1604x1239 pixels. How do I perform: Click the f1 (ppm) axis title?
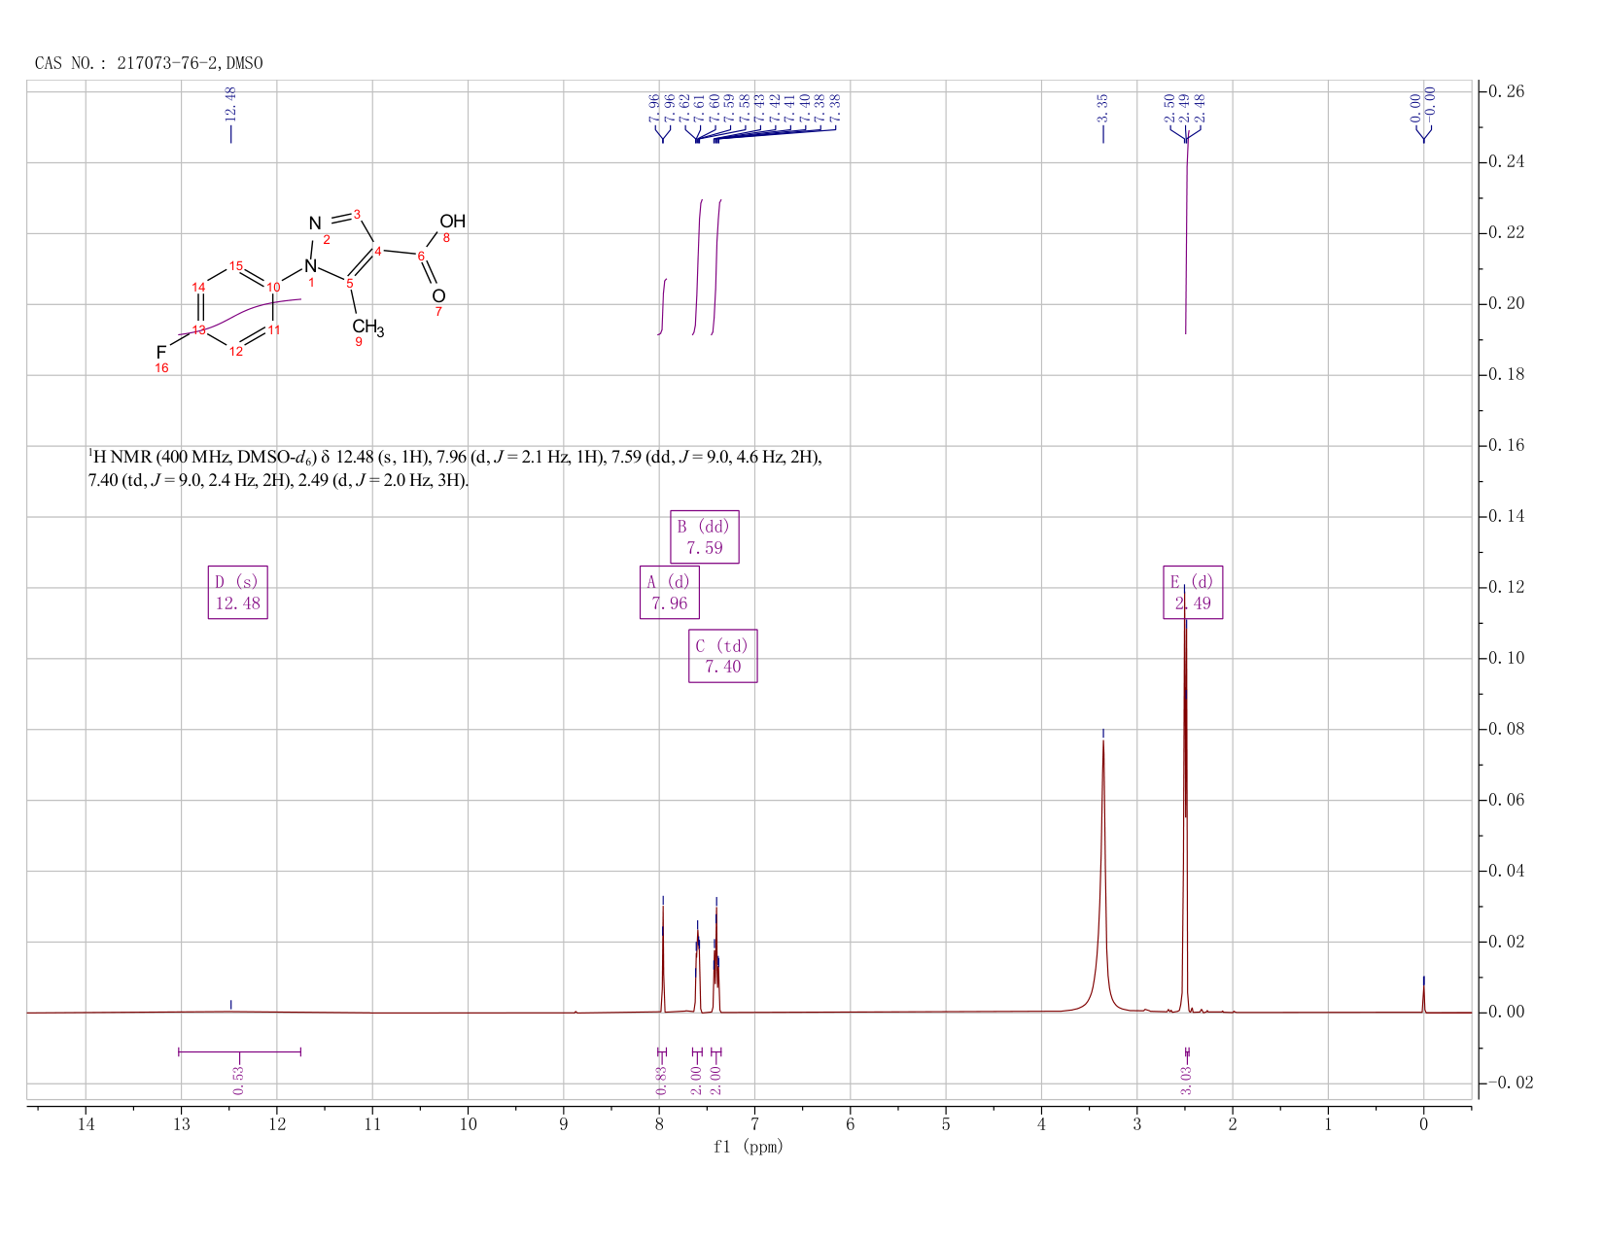[x=749, y=1147]
